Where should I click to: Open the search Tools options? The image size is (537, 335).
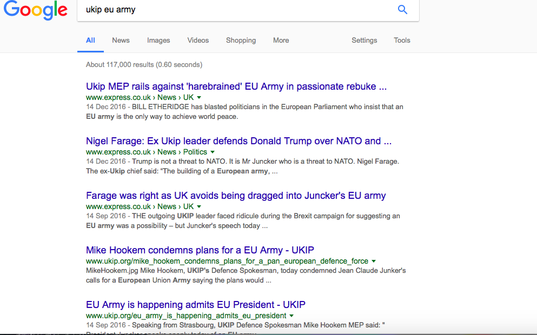point(402,41)
